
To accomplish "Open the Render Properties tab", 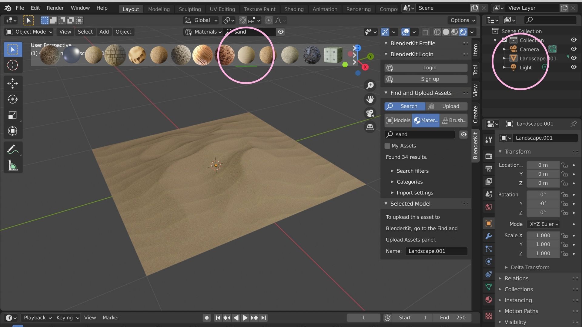I will tap(488, 156).
